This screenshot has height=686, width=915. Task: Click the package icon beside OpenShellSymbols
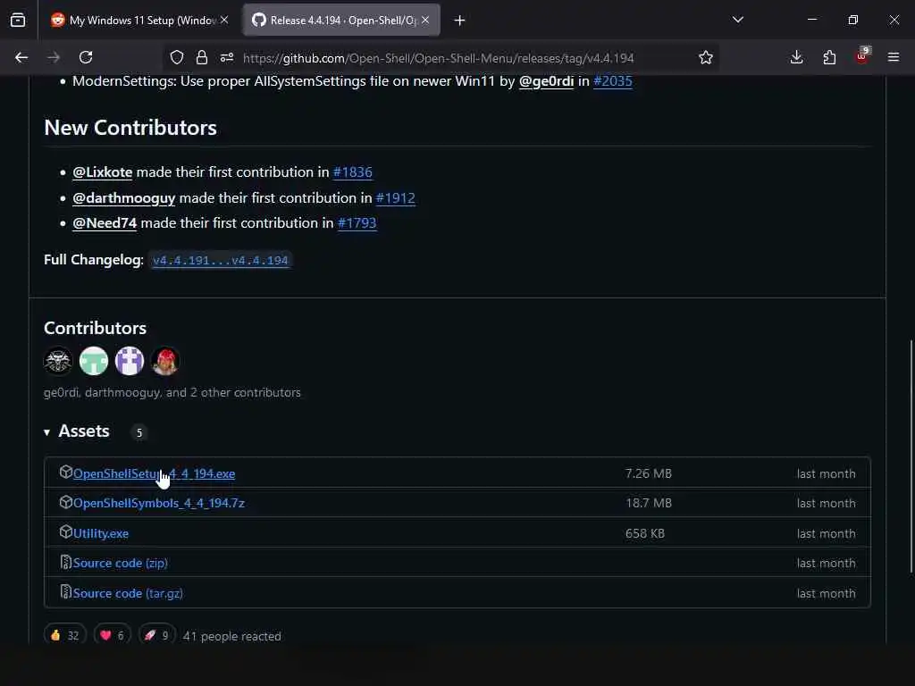tap(66, 502)
